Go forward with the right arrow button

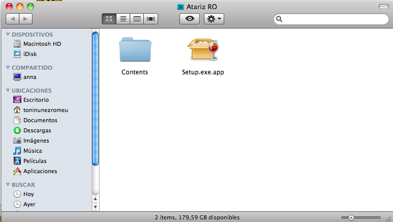[25, 19]
